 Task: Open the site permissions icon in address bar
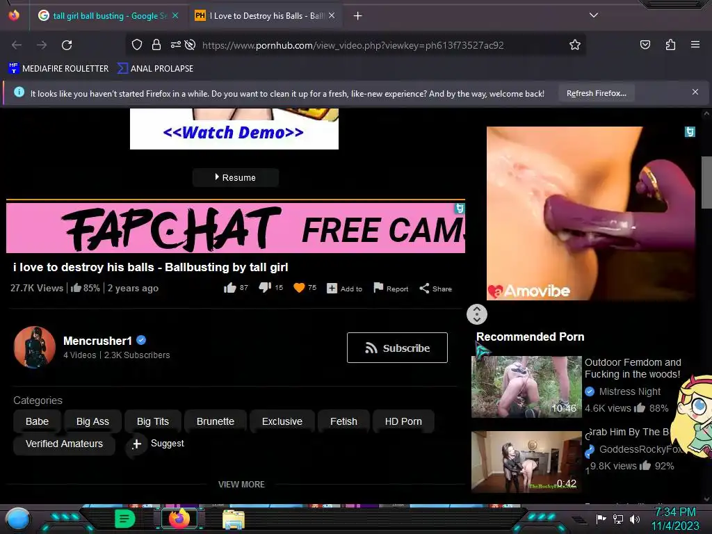[175, 45]
